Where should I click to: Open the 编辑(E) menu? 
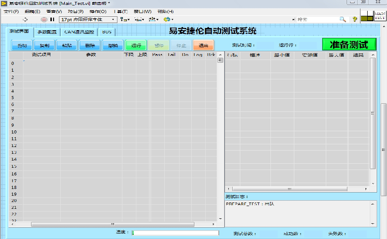[x=32, y=12]
